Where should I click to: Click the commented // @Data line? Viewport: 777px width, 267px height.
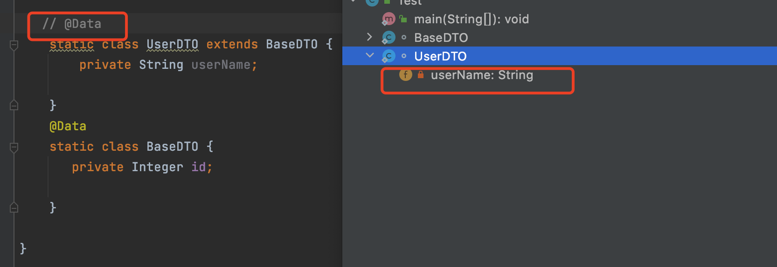[x=72, y=24]
